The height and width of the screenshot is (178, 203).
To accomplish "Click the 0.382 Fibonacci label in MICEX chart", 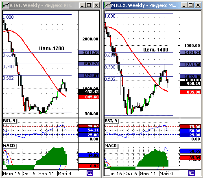I will (x=110, y=79).
